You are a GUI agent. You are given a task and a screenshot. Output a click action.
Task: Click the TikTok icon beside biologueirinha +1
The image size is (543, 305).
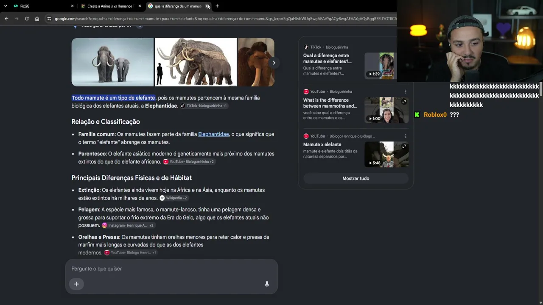(183, 106)
